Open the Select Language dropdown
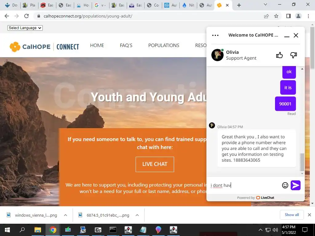The width and height of the screenshot is (315, 236). (x=25, y=28)
